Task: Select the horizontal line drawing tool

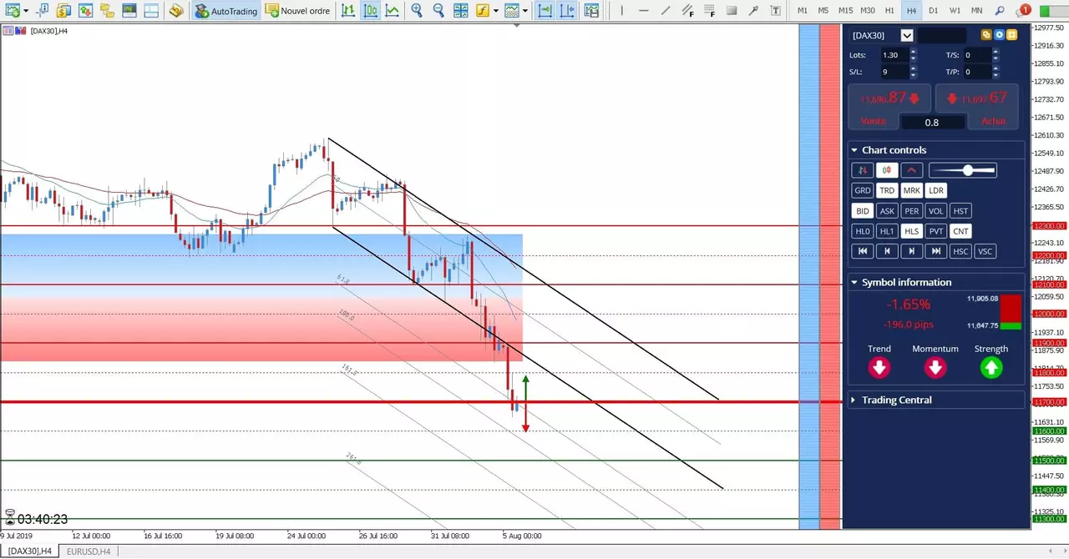Action: point(644,11)
